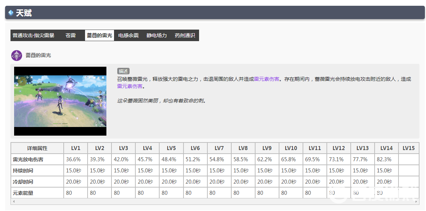Follow the second 雷元素伤害 link below

pyautogui.click(x=130, y=86)
